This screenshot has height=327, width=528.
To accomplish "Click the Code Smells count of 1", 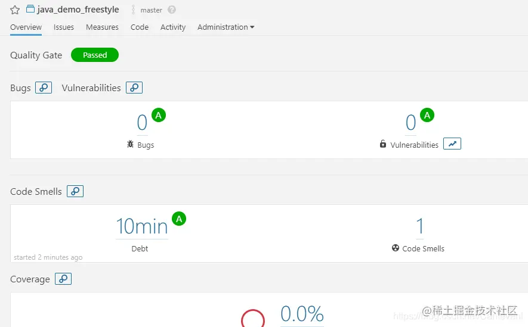I will click(x=419, y=226).
